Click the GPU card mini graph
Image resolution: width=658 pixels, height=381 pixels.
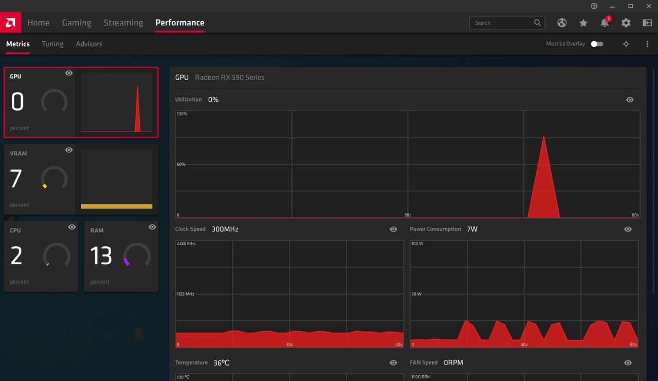(117, 102)
